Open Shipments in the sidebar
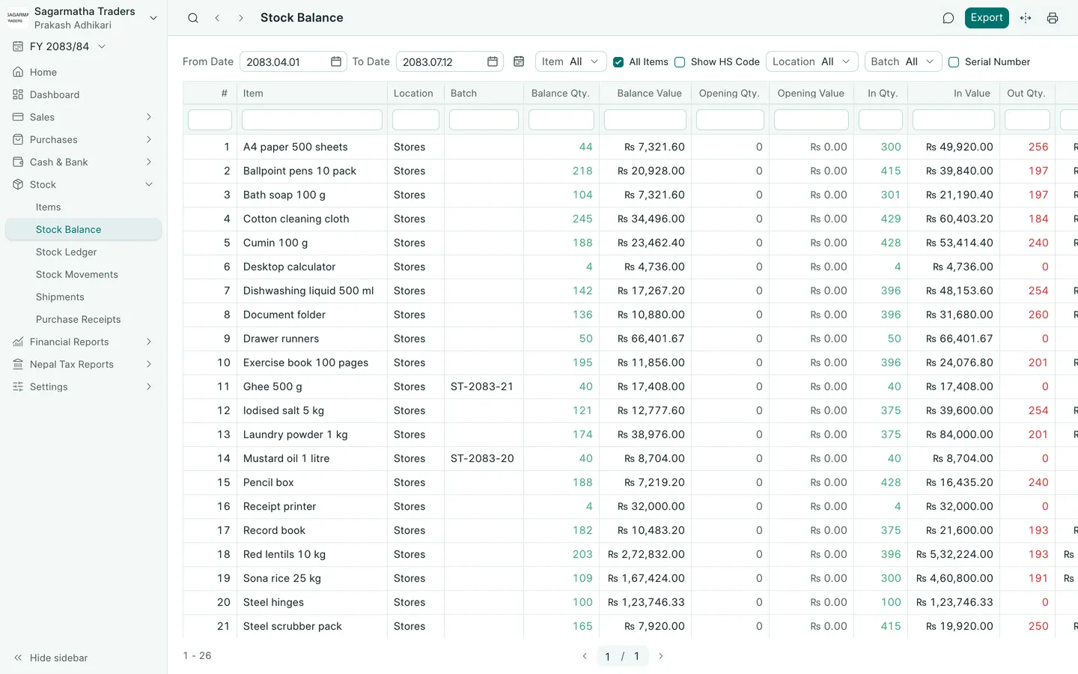1078x674 pixels. (60, 297)
